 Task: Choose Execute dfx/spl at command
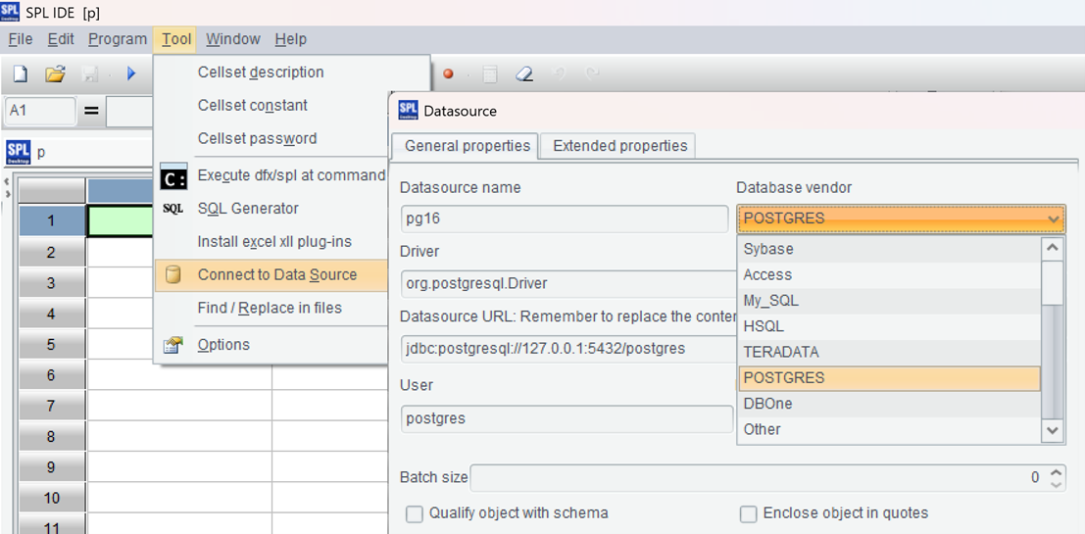(291, 175)
